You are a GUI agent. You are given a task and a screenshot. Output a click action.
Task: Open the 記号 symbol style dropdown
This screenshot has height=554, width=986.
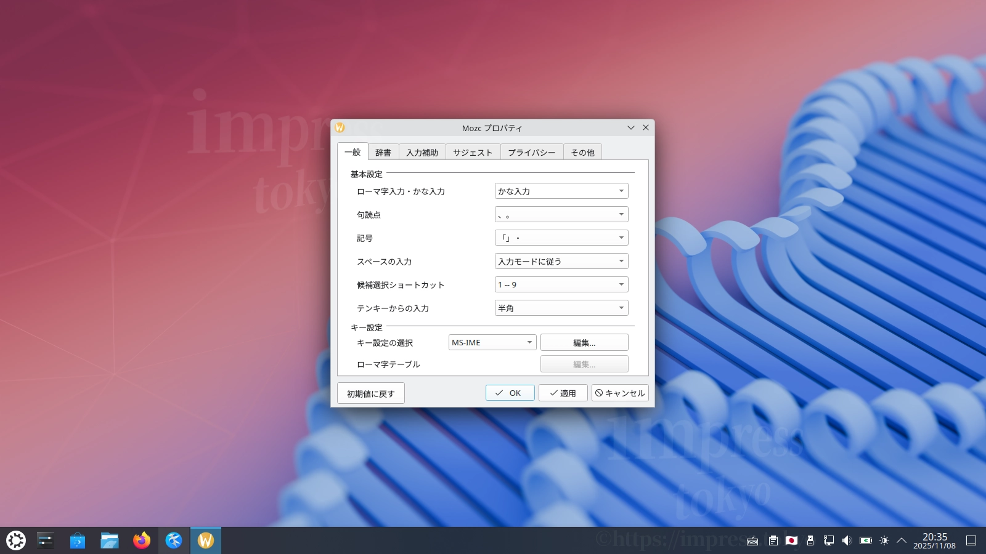click(561, 238)
